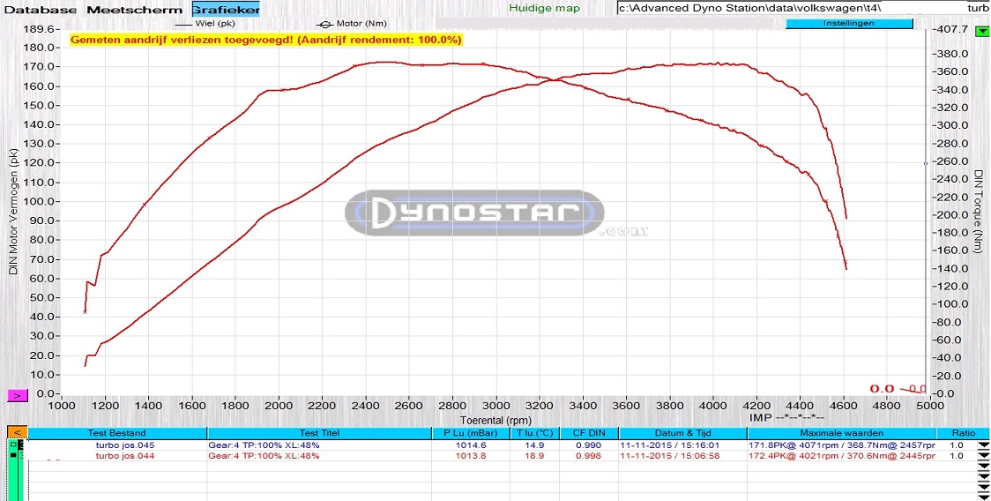Open ratio dropdown for turbo jos.045

click(983, 445)
